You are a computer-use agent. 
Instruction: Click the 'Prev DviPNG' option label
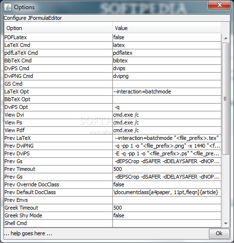pyautogui.click(x=19, y=146)
